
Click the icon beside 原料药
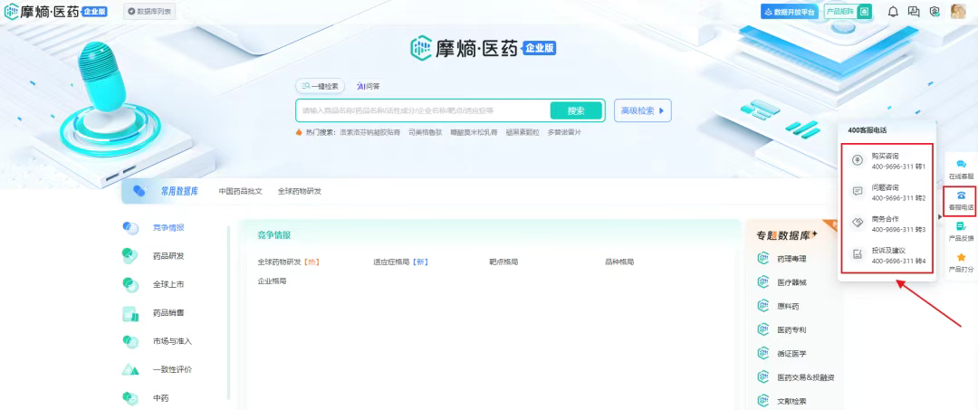coord(762,306)
